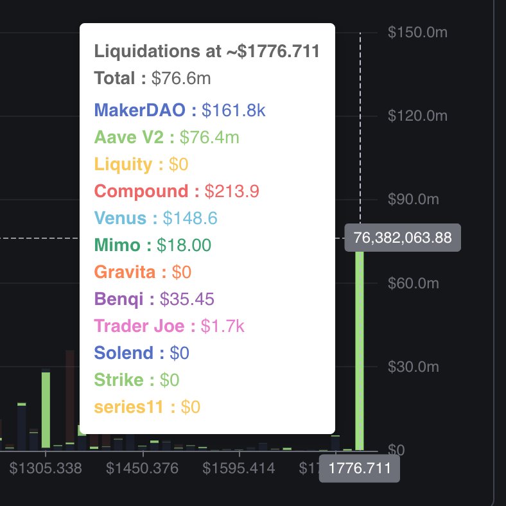Click the tall green bar at $1776.711
The width and height of the screenshot is (506, 506).
pyautogui.click(x=359, y=351)
